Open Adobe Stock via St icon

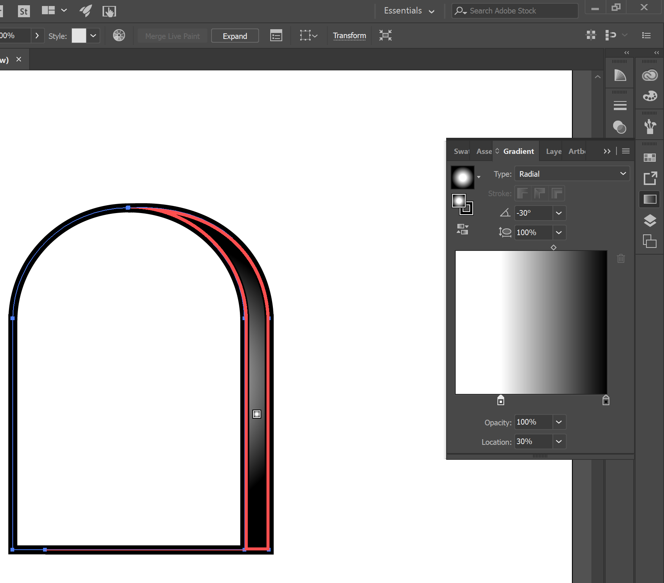coord(24,11)
